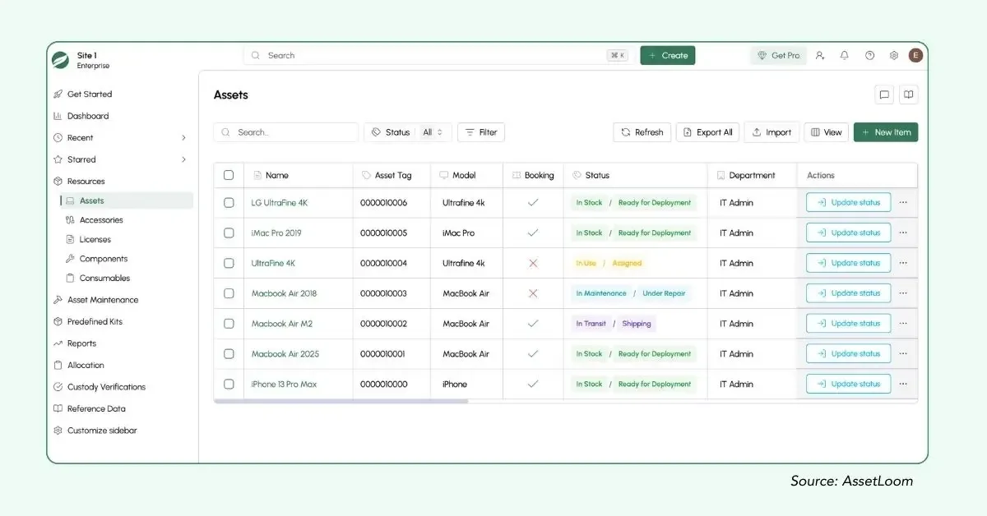Image resolution: width=987 pixels, height=516 pixels.
Task: Toggle the select-all checkbox in table header
Action: point(229,175)
